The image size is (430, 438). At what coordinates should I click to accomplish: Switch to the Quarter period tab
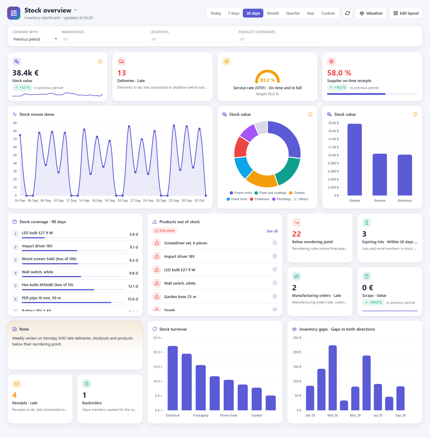(x=293, y=13)
